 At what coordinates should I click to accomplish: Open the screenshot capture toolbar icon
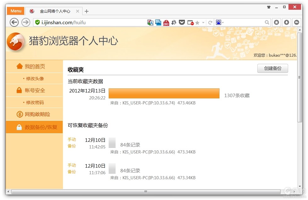click(158, 22)
